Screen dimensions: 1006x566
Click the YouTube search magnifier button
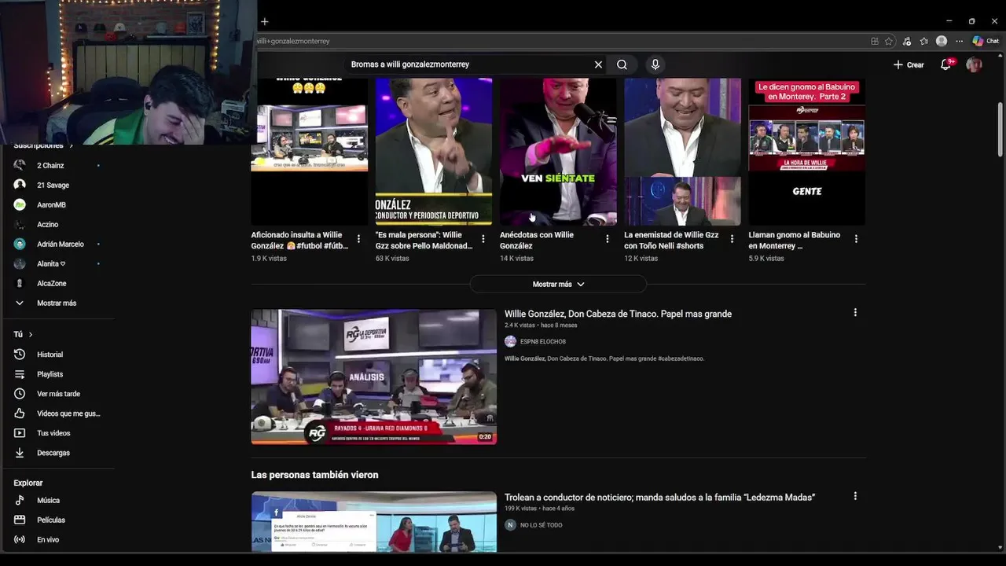point(622,64)
